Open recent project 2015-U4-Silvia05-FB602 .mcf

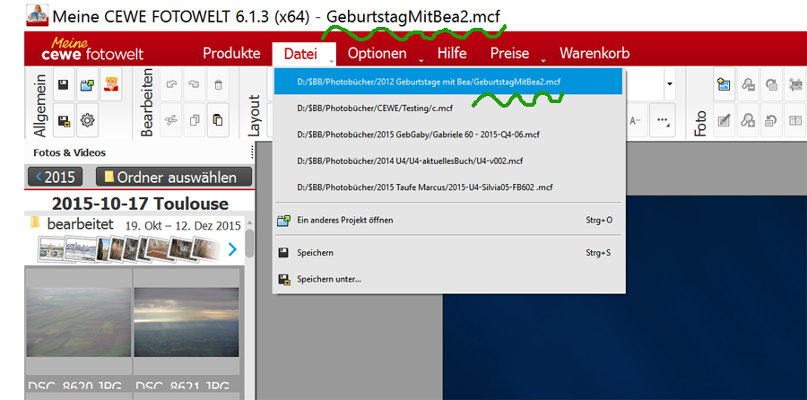pos(447,187)
